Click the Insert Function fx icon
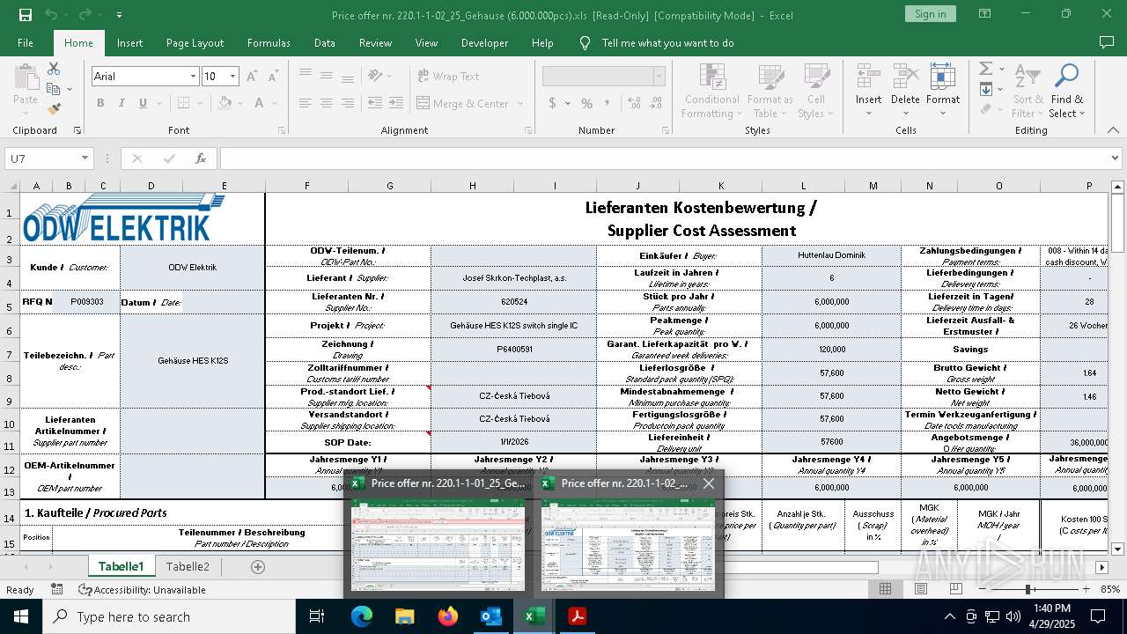The image size is (1127, 634). (x=201, y=158)
